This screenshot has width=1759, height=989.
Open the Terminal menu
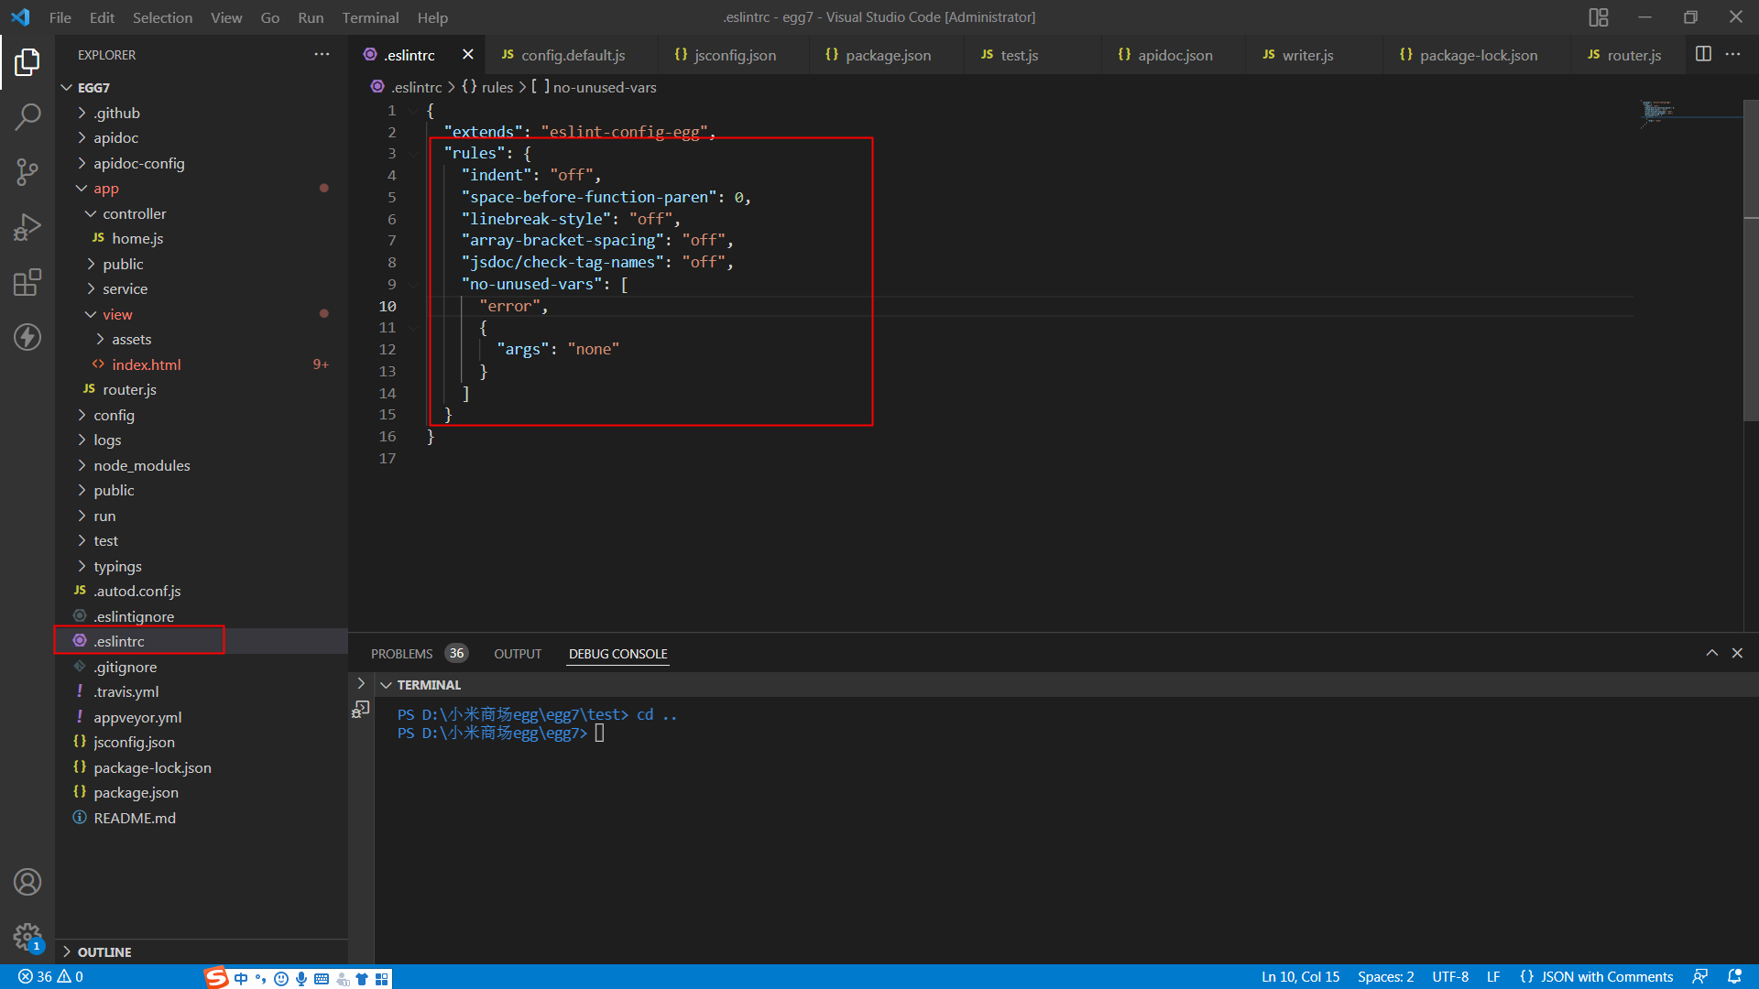click(370, 17)
